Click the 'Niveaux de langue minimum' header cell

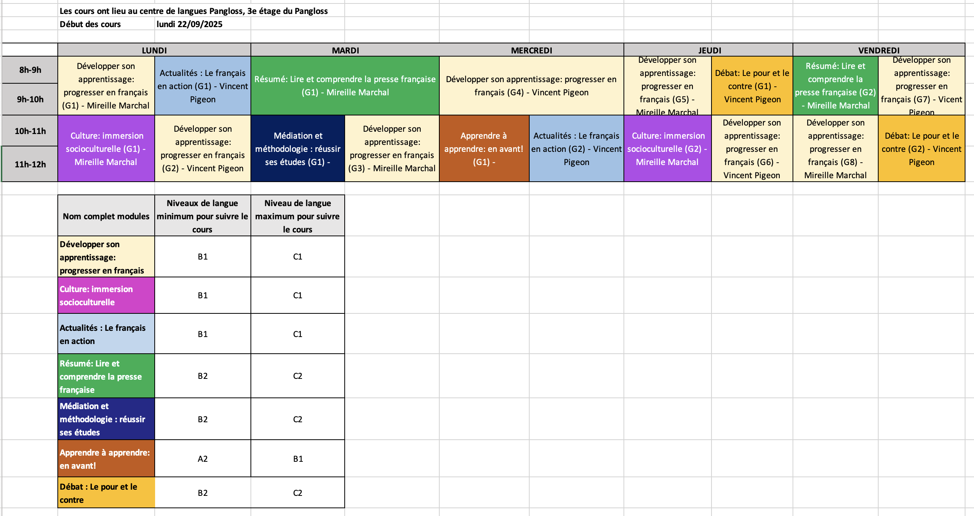coord(203,216)
